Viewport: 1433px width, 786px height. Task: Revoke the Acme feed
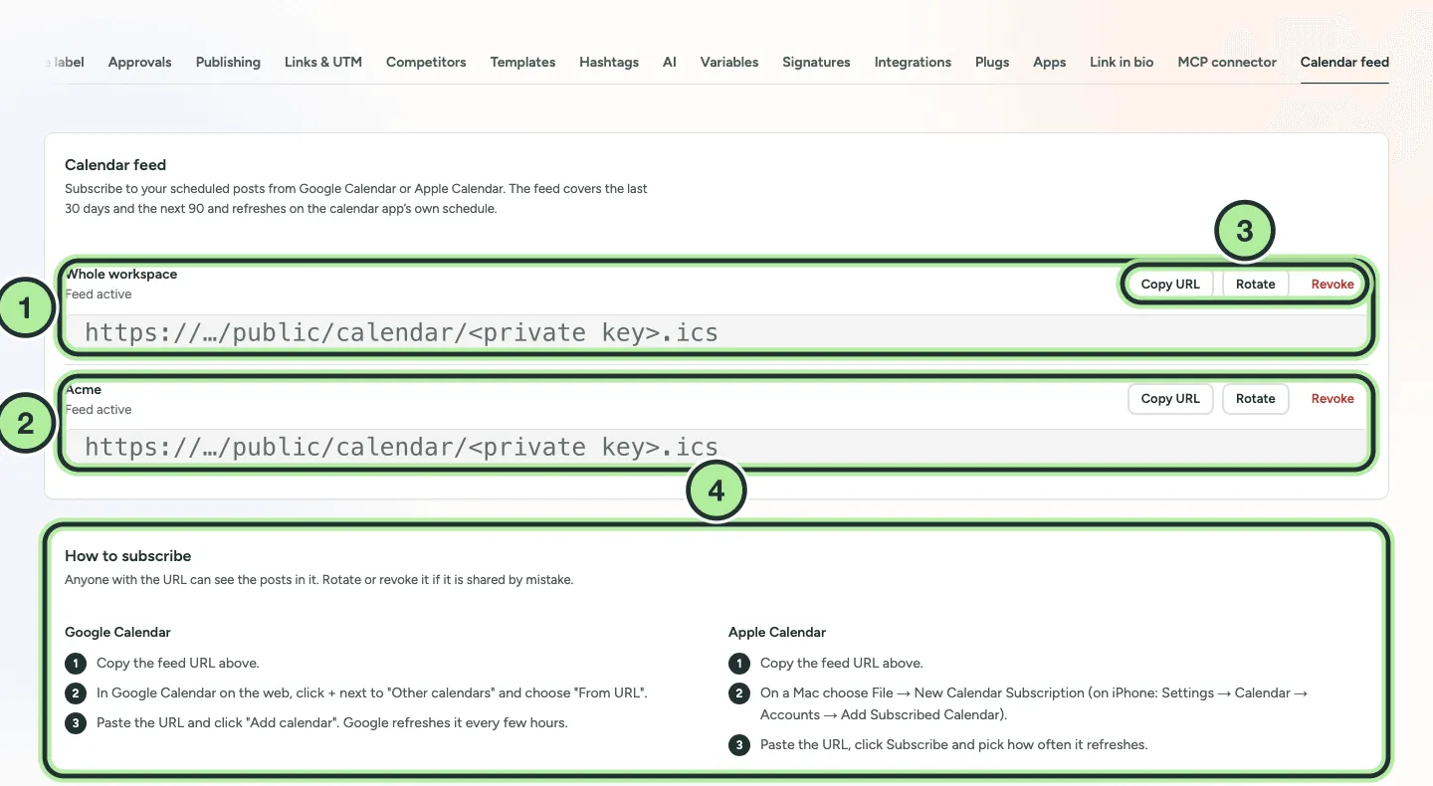(1332, 399)
